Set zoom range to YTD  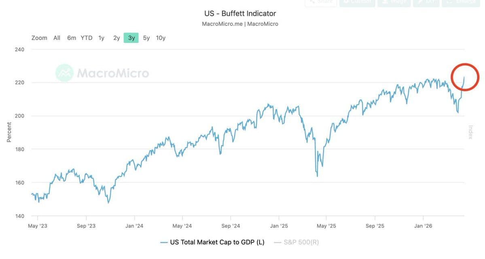pyautogui.click(x=87, y=38)
